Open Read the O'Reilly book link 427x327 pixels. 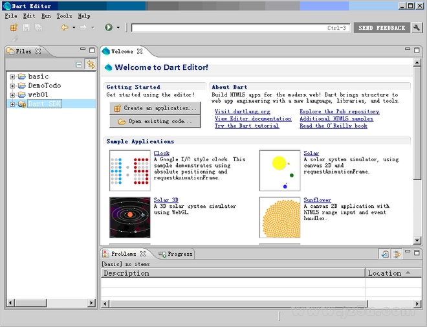point(333,126)
